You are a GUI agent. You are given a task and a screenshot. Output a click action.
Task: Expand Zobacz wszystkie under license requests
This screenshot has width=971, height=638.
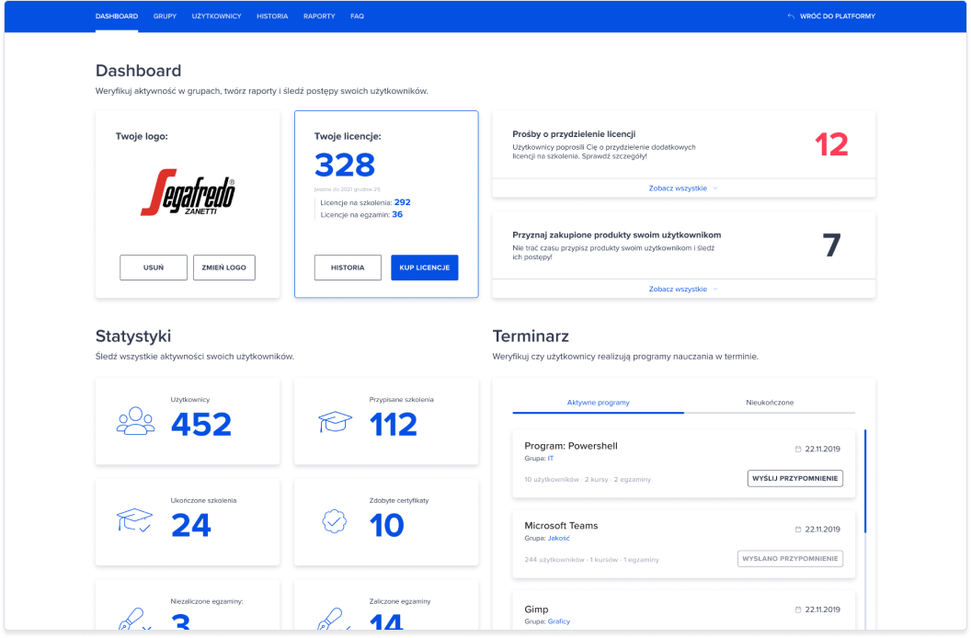point(683,188)
